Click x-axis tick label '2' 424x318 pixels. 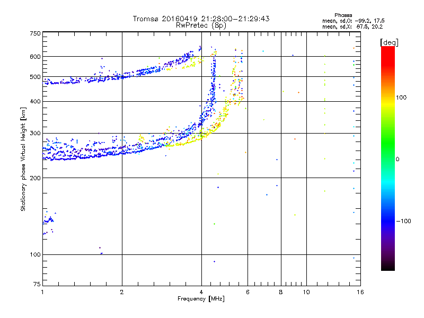(122, 292)
